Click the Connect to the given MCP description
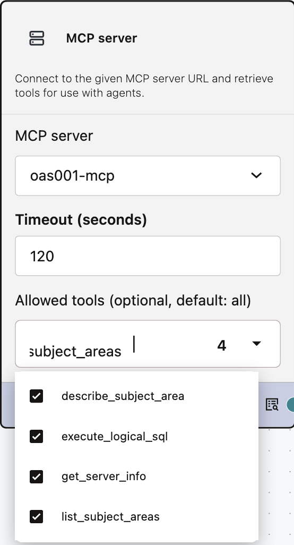This screenshot has height=545, width=294. [144, 86]
